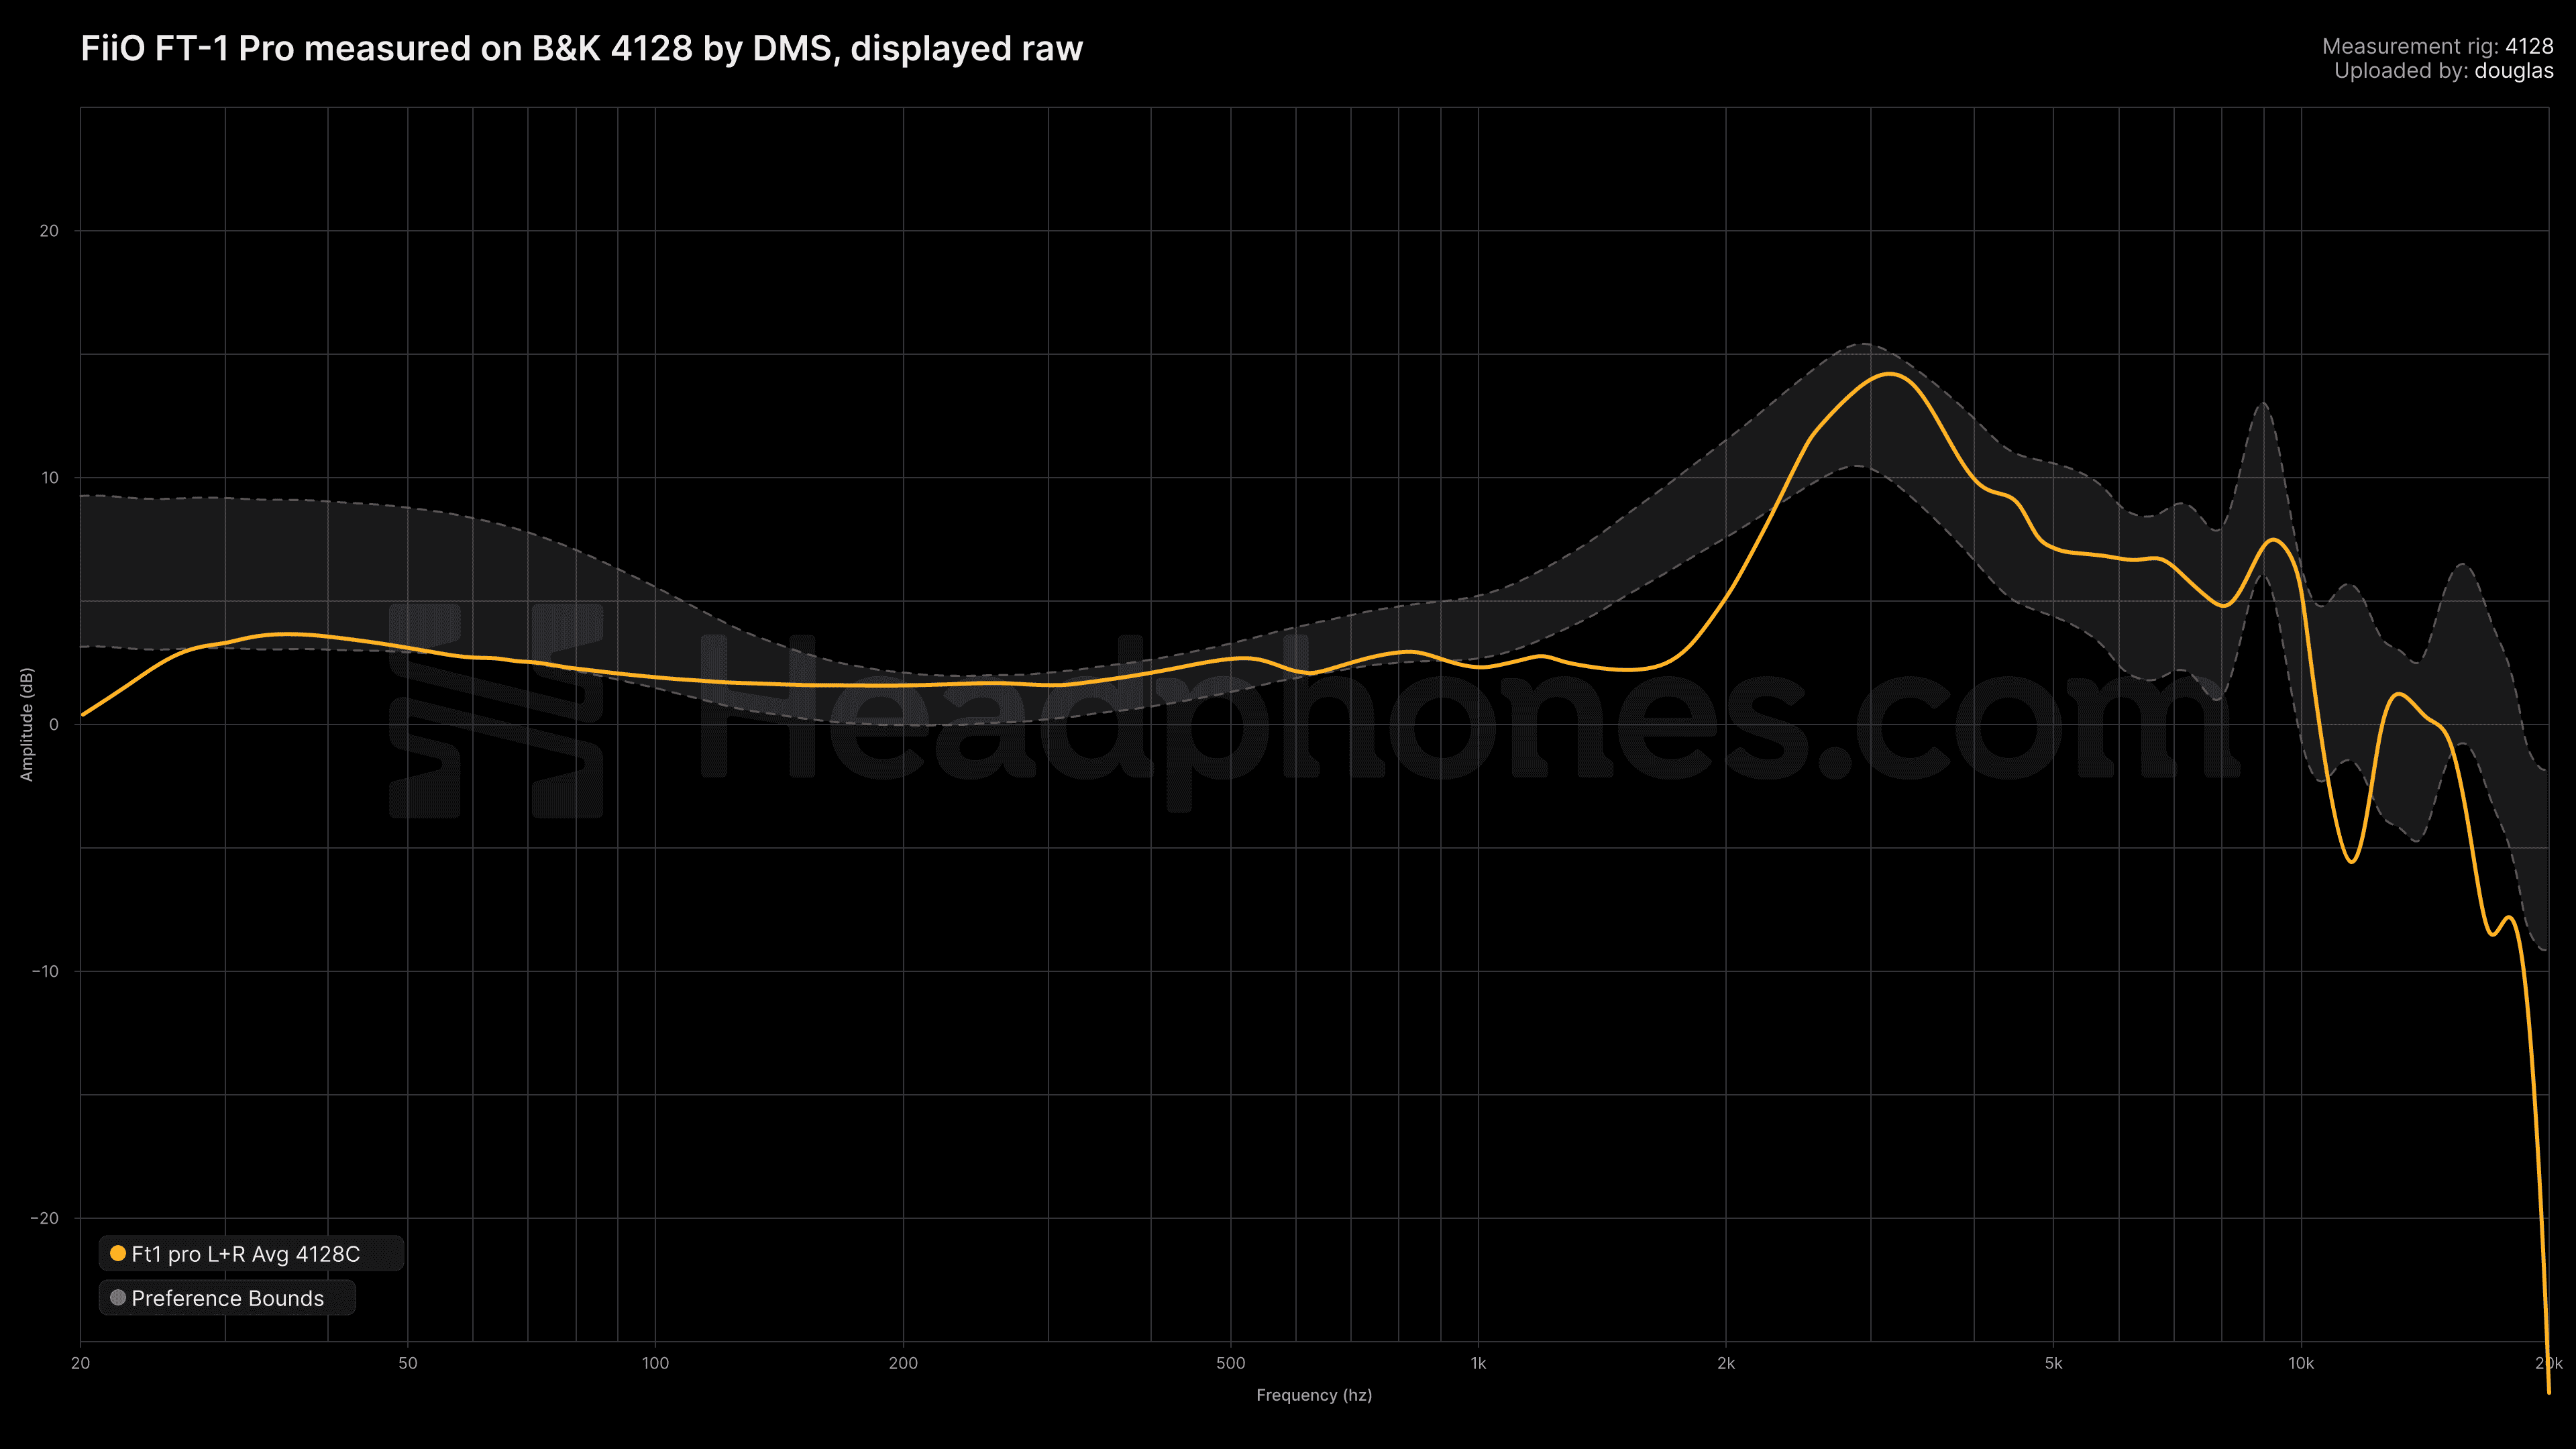Click the chart title FiiO FT-1 Pro text
This screenshot has height=1449, width=2576.
582,48
